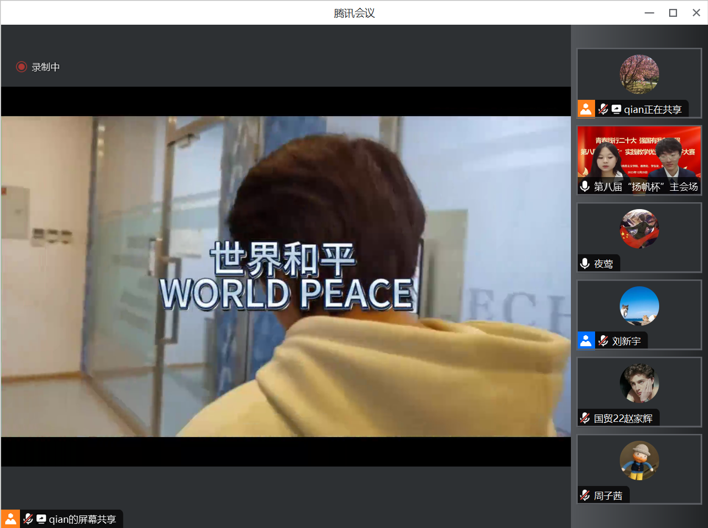
Task: Click the orange person icon in bottom-left overlay
Action: [11, 519]
